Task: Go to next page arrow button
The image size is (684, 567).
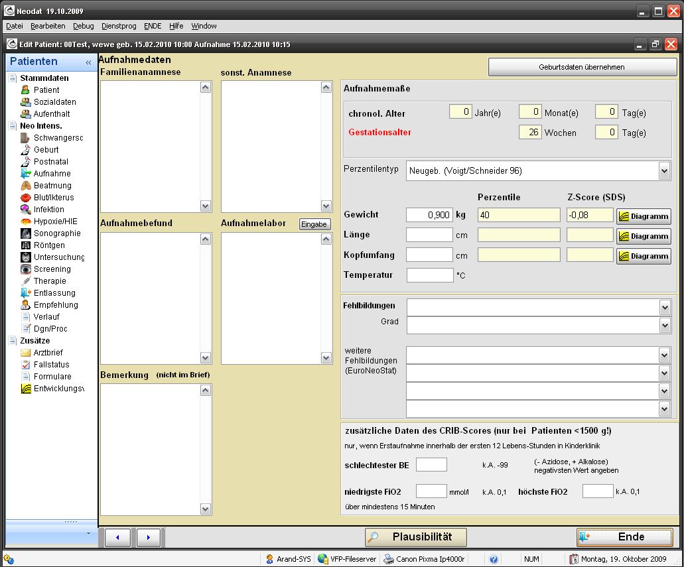Action: click(148, 537)
